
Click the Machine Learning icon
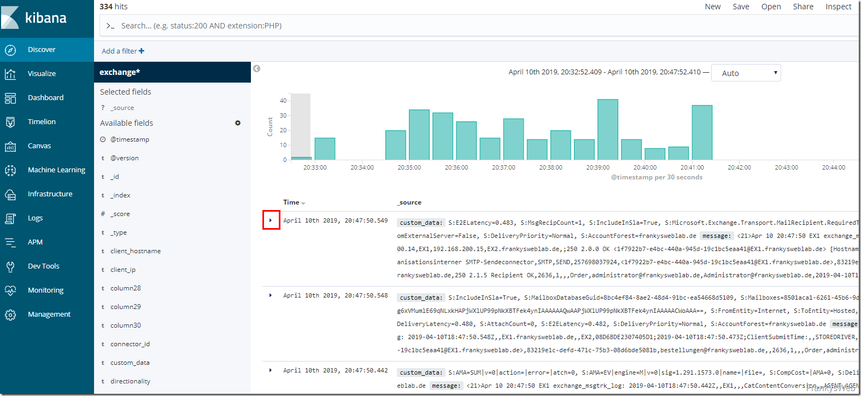point(10,170)
